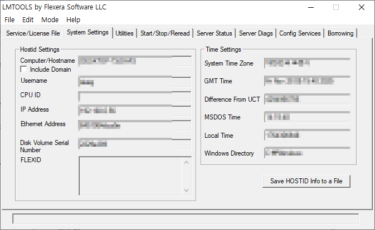Open the Server Diags tab
The height and width of the screenshot is (230, 375).
pos(256,33)
